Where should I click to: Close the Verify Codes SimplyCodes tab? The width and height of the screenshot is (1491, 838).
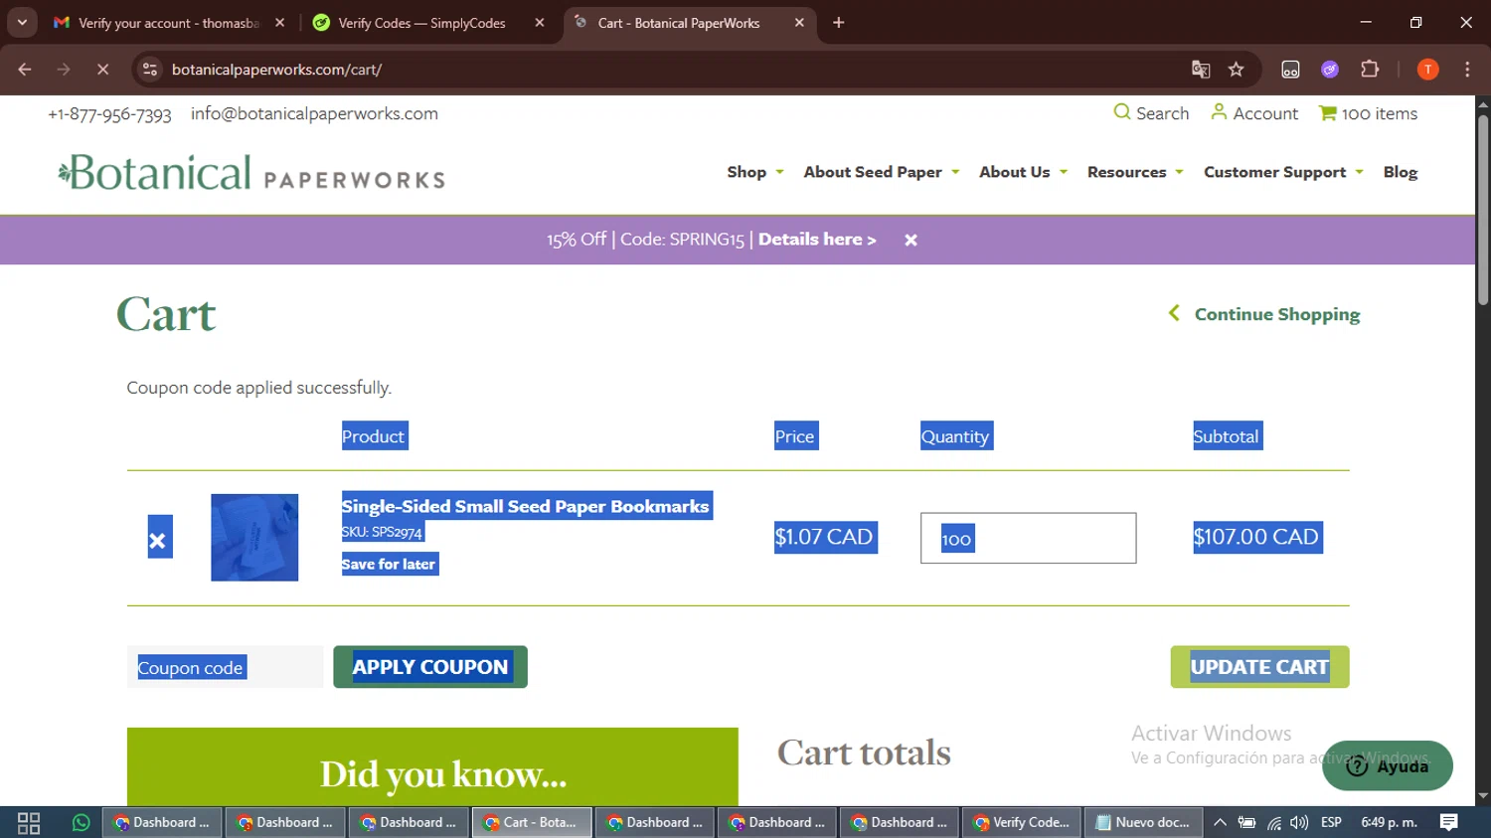[540, 23]
